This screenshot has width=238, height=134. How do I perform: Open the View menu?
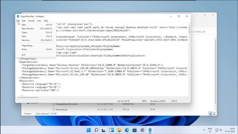(x=39, y=21)
